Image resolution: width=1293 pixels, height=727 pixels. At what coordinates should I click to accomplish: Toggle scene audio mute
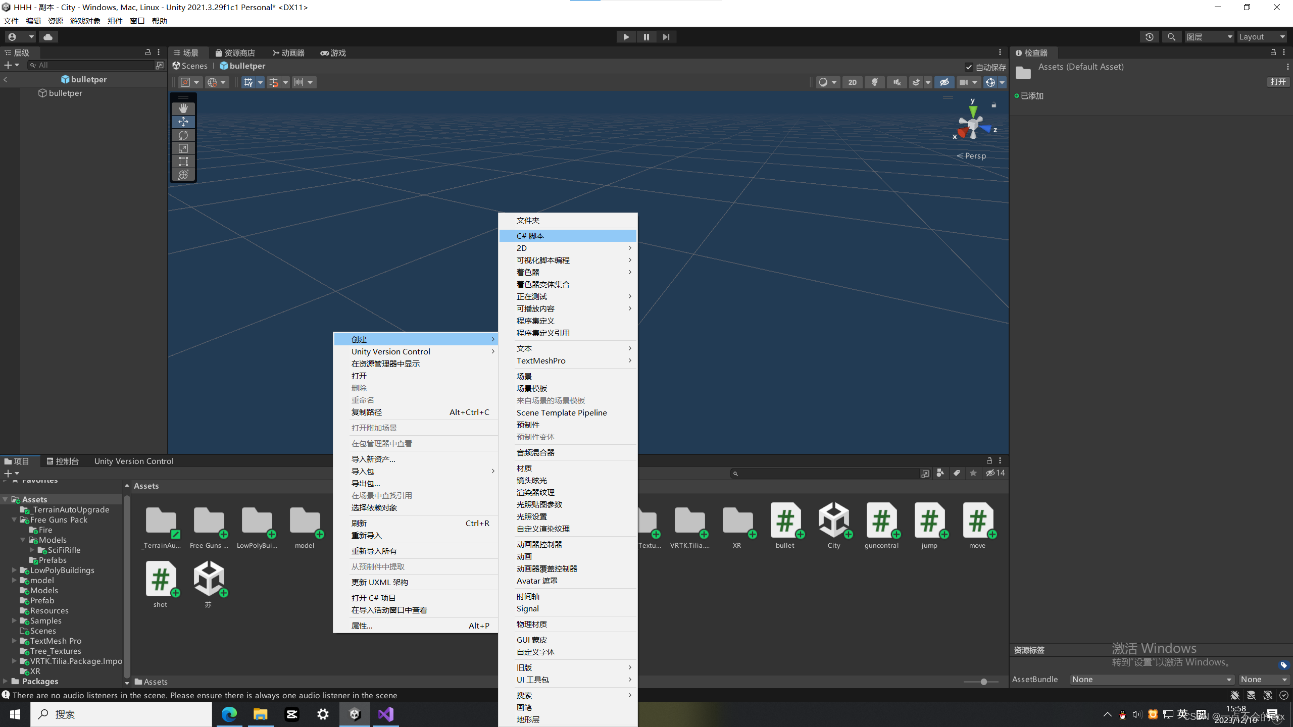point(897,82)
